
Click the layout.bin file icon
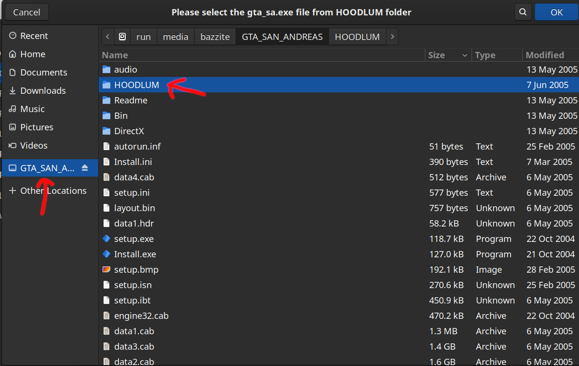[x=106, y=208]
